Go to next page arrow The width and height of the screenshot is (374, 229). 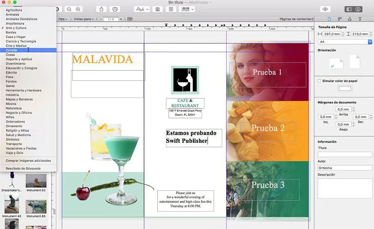tap(121, 19)
